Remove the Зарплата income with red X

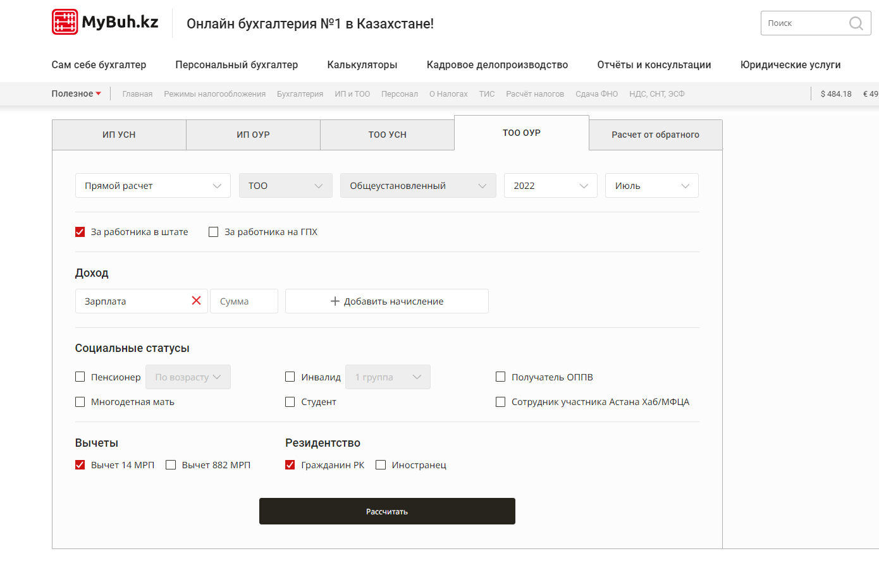[x=196, y=301]
